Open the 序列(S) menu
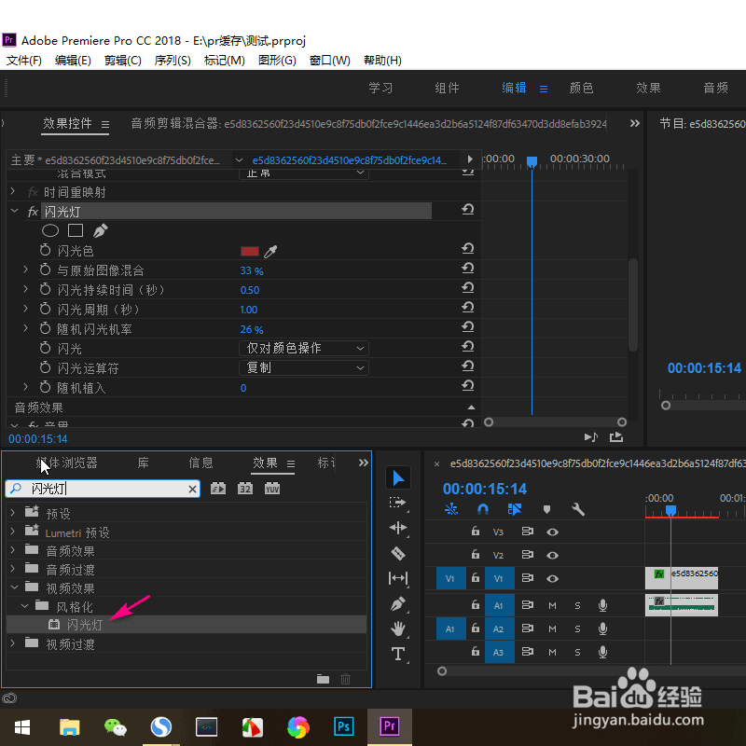Image resolution: width=746 pixels, height=746 pixels. [173, 61]
